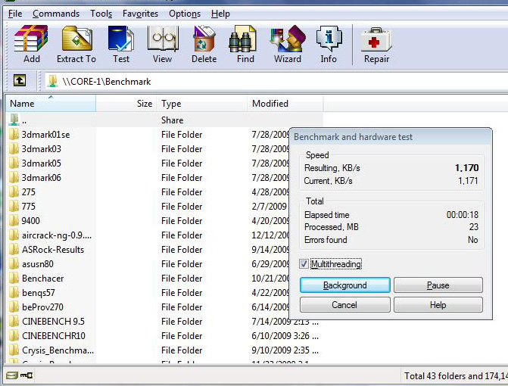Click the Share type cell
The image size is (508, 386).
[x=173, y=120]
